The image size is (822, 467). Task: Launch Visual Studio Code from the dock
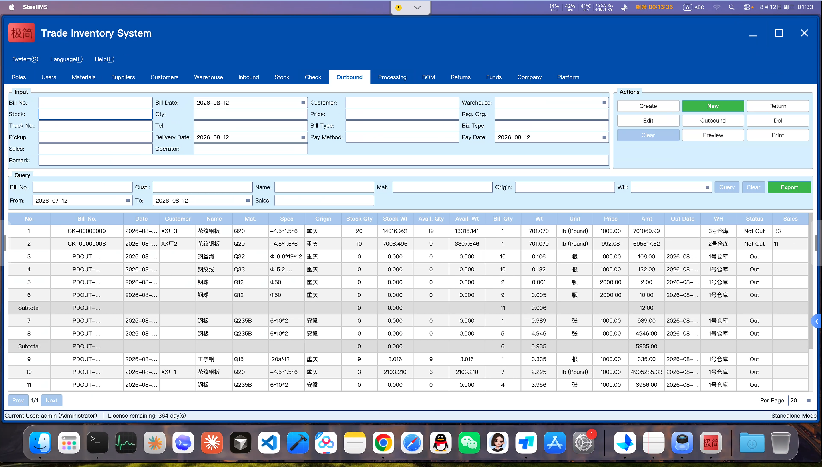[269, 443]
